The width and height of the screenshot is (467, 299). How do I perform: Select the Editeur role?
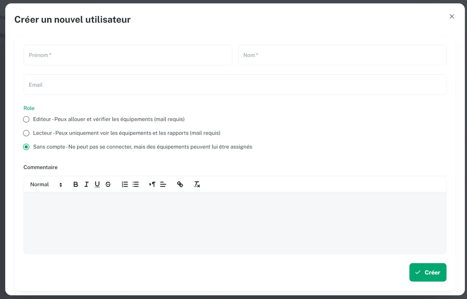pyautogui.click(x=26, y=119)
